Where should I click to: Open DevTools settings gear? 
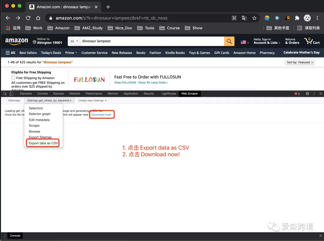[x=307, y=94]
